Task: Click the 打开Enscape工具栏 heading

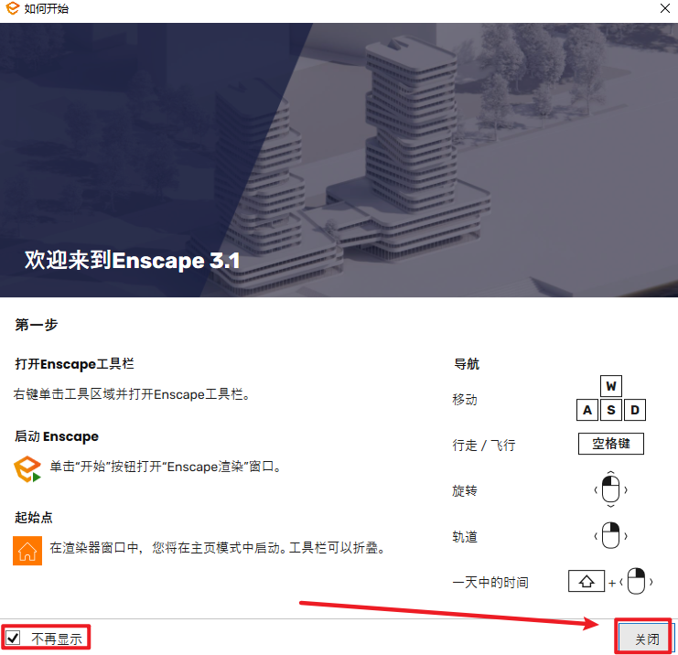Action: [x=74, y=364]
